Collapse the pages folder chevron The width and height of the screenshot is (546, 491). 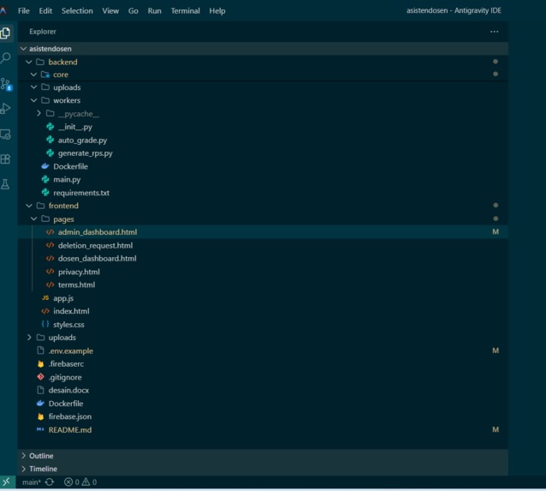click(33, 219)
